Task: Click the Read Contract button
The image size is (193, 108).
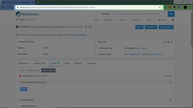Action: pyautogui.click(x=33, y=70)
